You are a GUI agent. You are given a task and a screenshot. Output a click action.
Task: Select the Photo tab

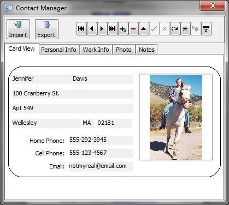124,50
